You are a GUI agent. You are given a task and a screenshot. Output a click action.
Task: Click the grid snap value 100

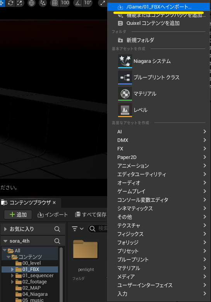(65, 3)
